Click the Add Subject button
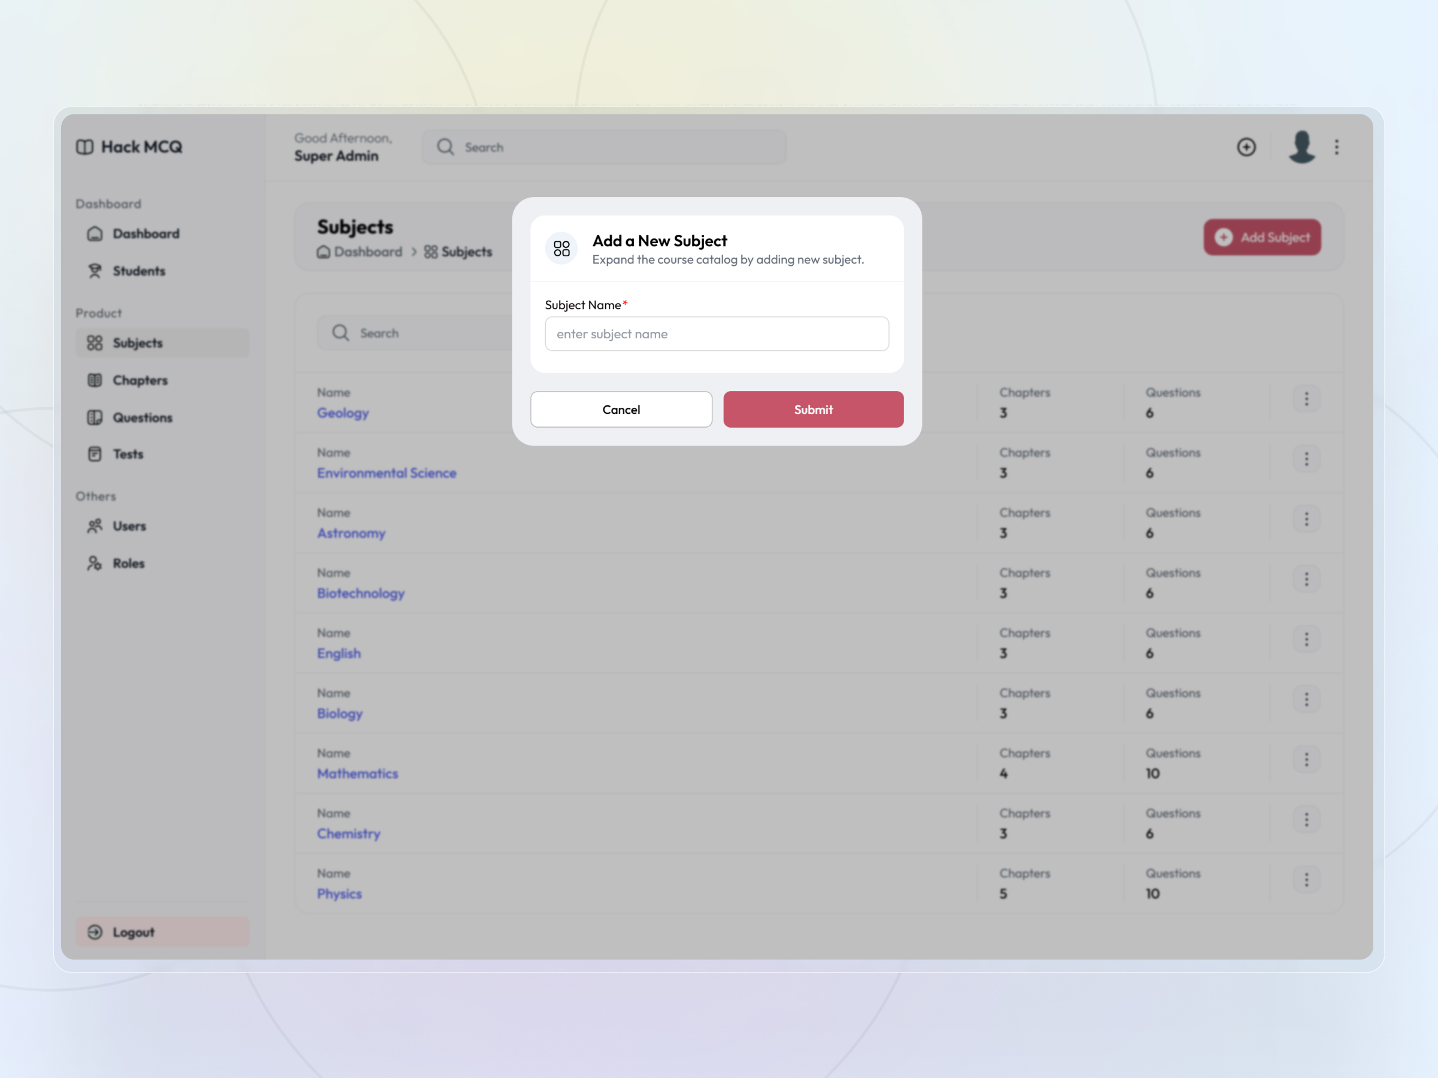The width and height of the screenshot is (1438, 1078). (x=1262, y=237)
